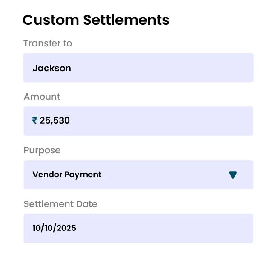Click the 25,530 amount value

coord(55,120)
